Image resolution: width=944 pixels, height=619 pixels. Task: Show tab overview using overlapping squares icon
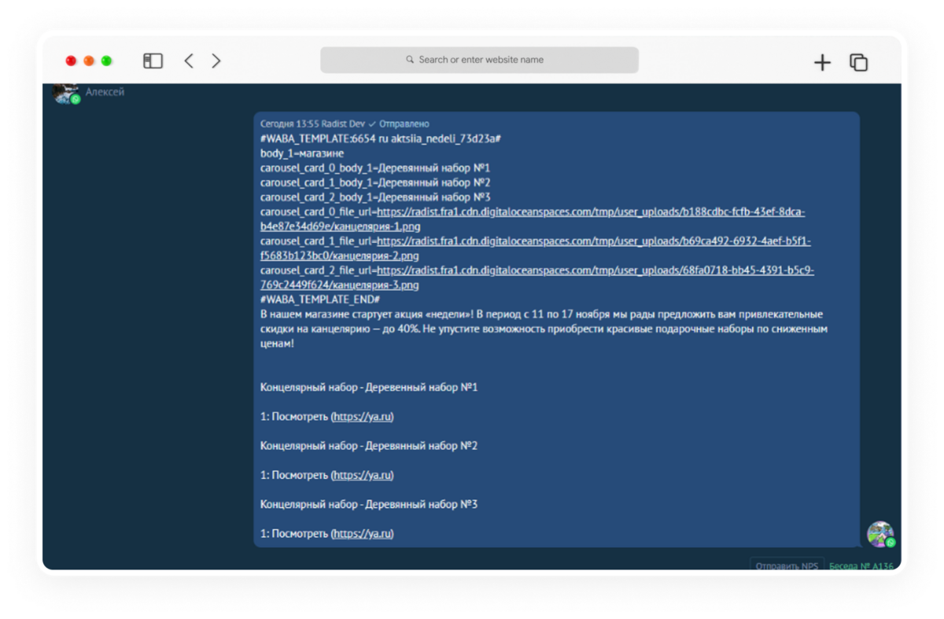[858, 62]
